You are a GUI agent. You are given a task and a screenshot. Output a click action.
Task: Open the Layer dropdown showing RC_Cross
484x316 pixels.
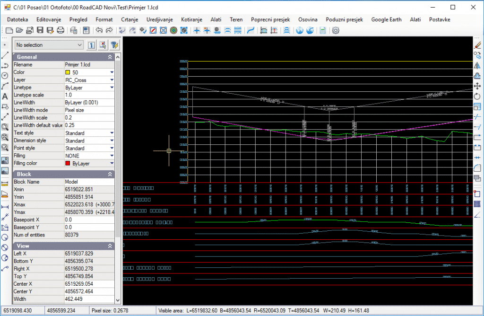[112, 80]
